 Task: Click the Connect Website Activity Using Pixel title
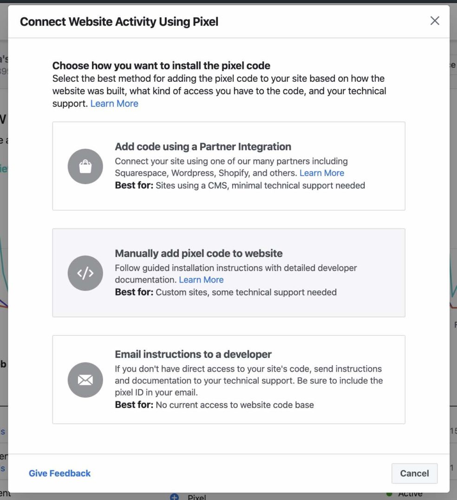pyautogui.click(x=119, y=21)
